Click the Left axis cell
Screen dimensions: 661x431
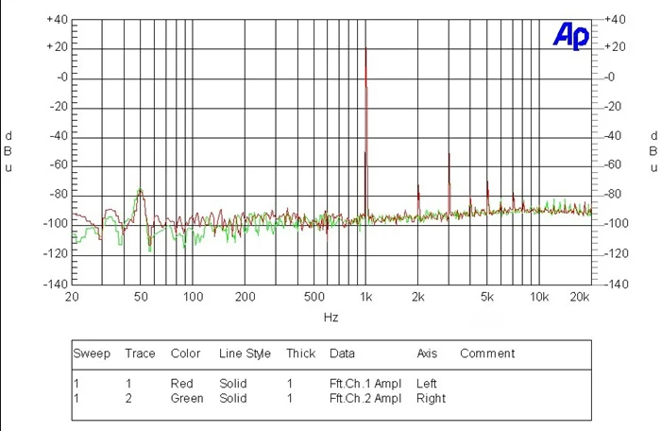tap(426, 384)
